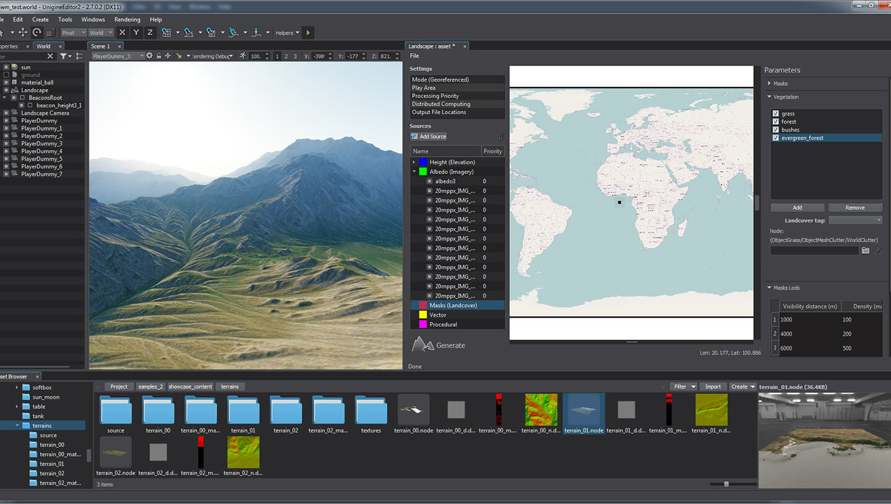891x504 pixels.
Task: Open camera settings gear in viewport
Action: [x=149, y=56]
